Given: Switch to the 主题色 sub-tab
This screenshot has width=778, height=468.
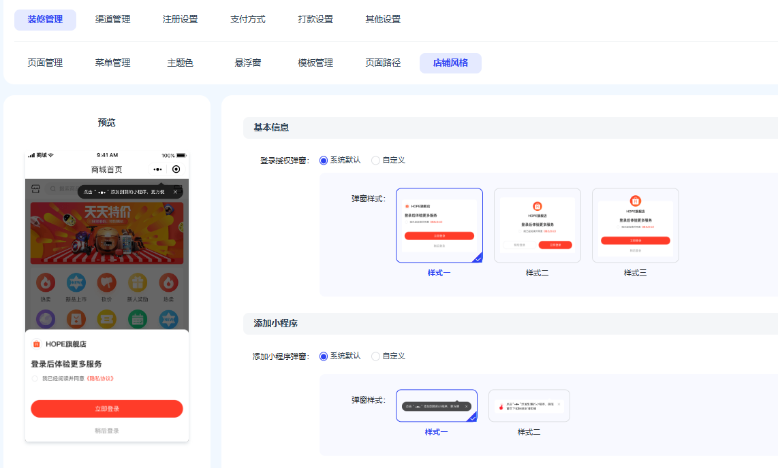Looking at the screenshot, I should coord(181,63).
